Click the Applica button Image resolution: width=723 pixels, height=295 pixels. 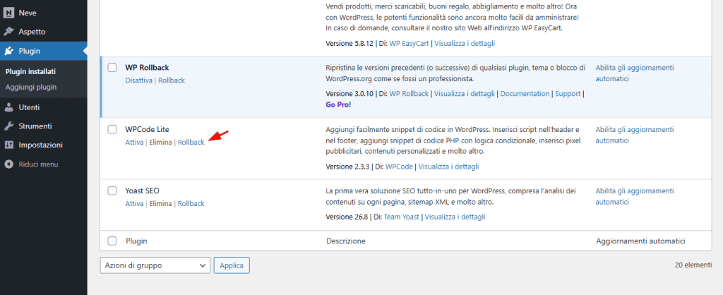pyautogui.click(x=232, y=265)
